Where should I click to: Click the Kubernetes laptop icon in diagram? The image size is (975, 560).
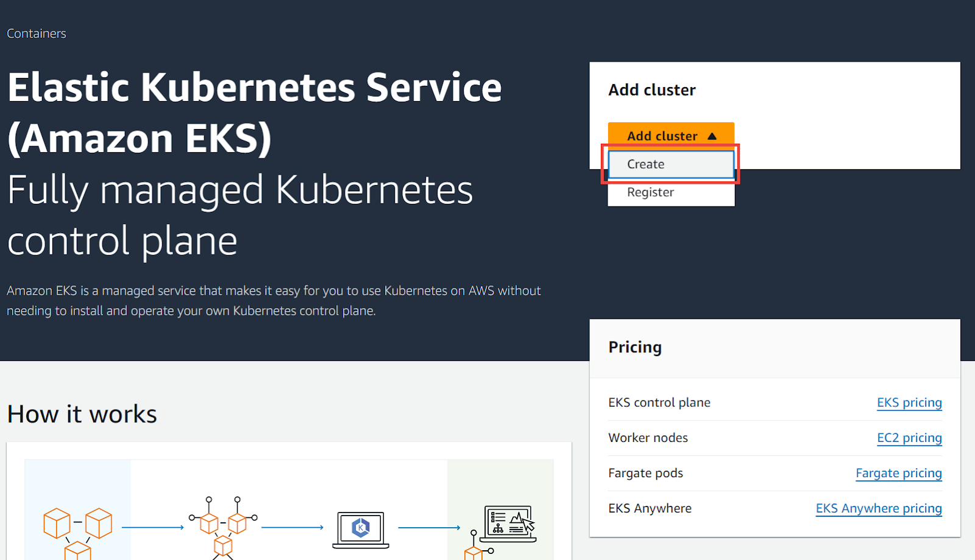click(x=361, y=530)
